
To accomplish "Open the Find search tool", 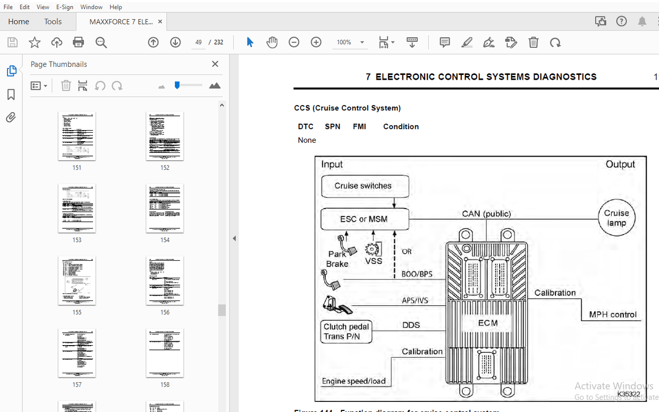I will pyautogui.click(x=101, y=42).
